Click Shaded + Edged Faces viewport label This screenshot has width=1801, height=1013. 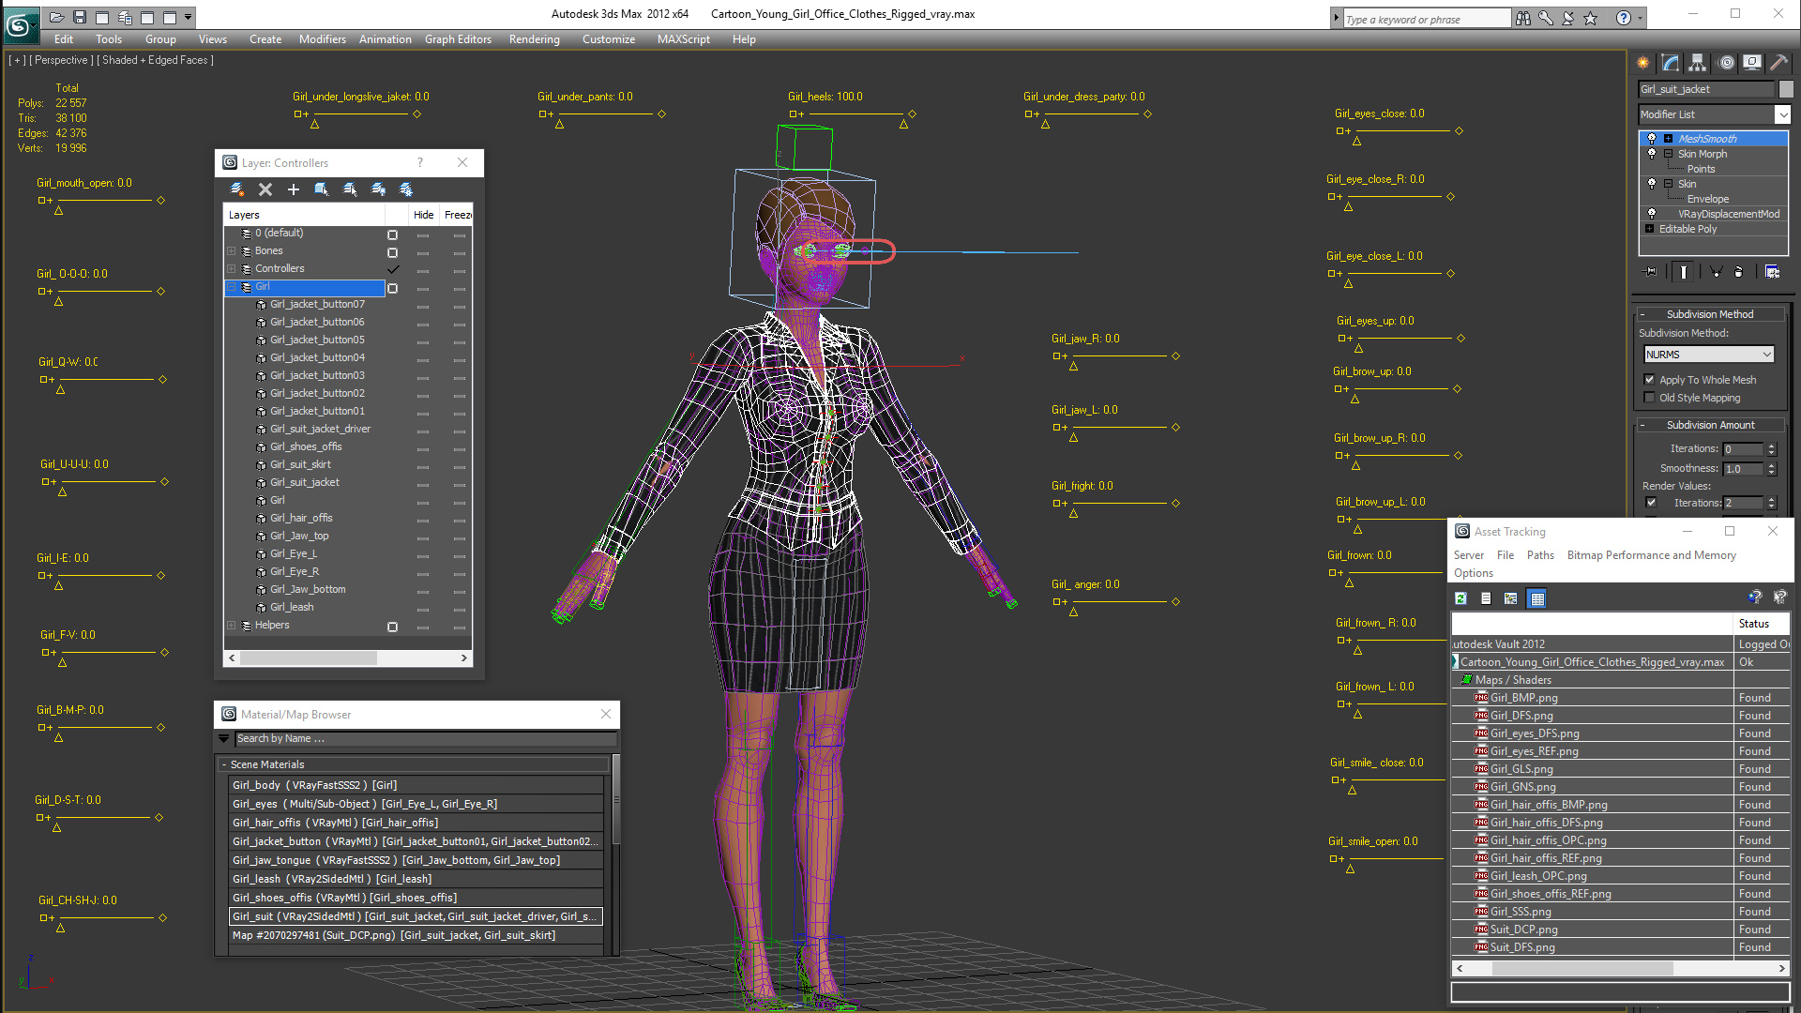click(158, 60)
